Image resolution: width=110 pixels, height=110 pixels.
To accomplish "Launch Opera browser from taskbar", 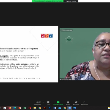I will (30, 108).
